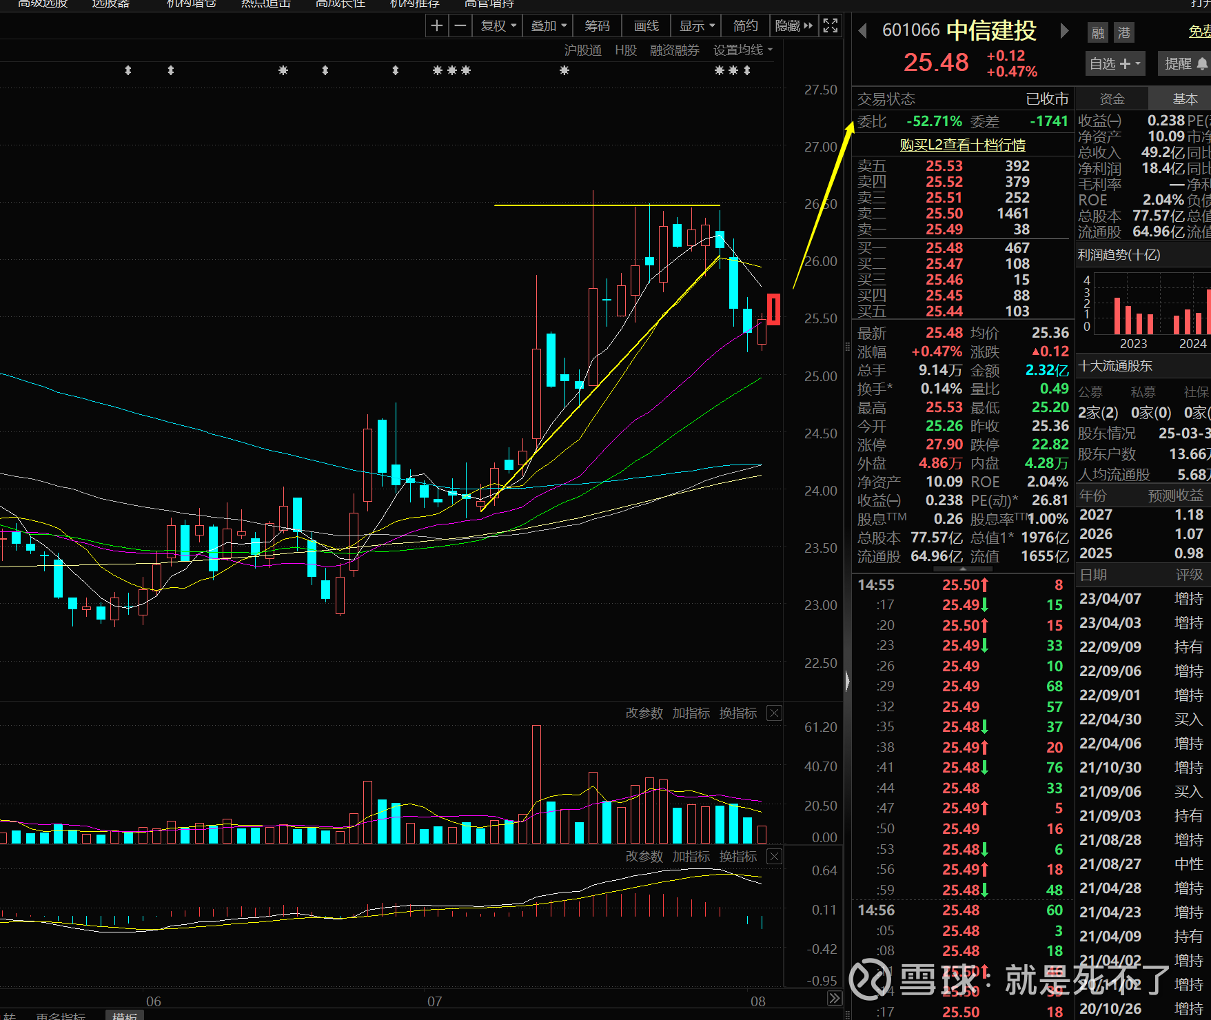Close the MACD indicator panel
Screen dimensions: 1211x1020
pos(774,857)
